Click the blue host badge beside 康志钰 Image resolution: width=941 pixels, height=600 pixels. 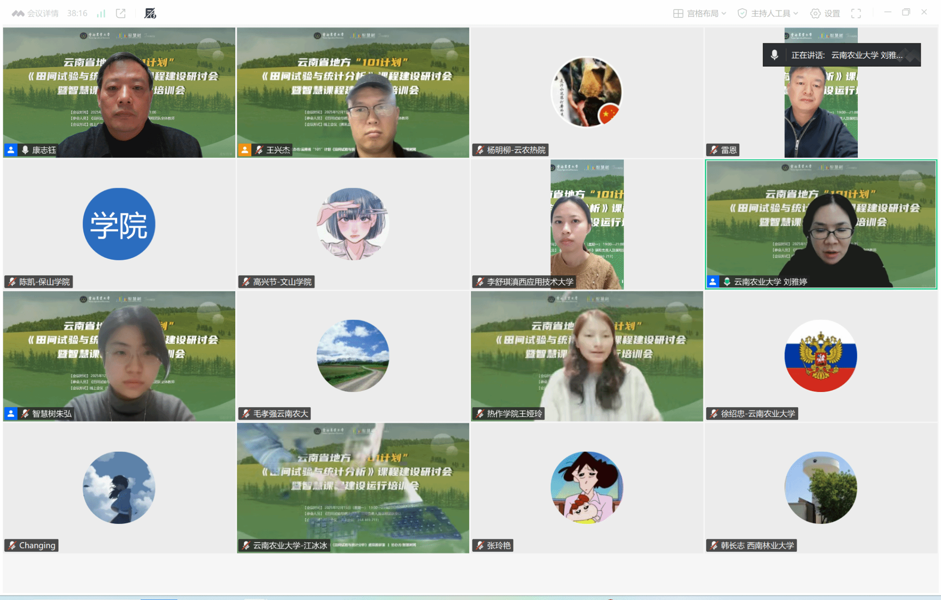click(11, 150)
